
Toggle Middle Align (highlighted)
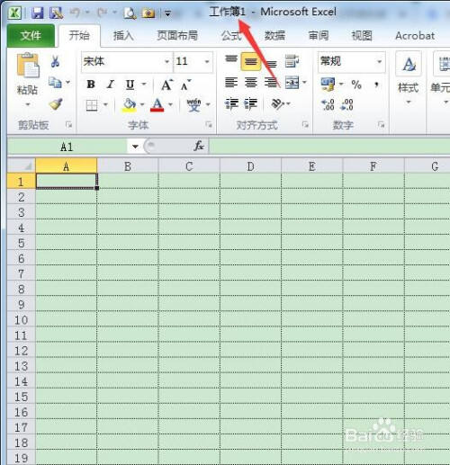click(x=251, y=61)
